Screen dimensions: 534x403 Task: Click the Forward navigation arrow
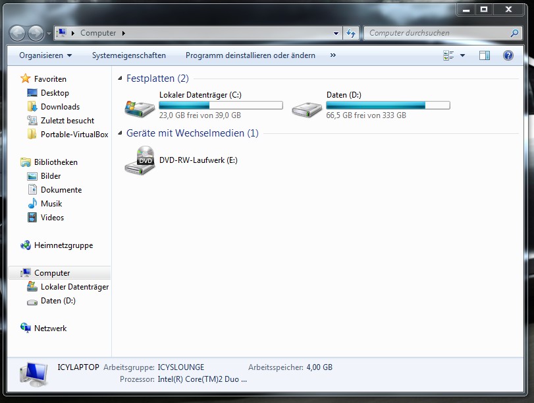click(36, 34)
